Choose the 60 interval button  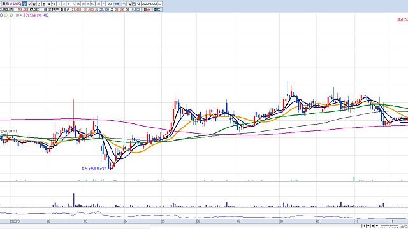click(92, 4)
